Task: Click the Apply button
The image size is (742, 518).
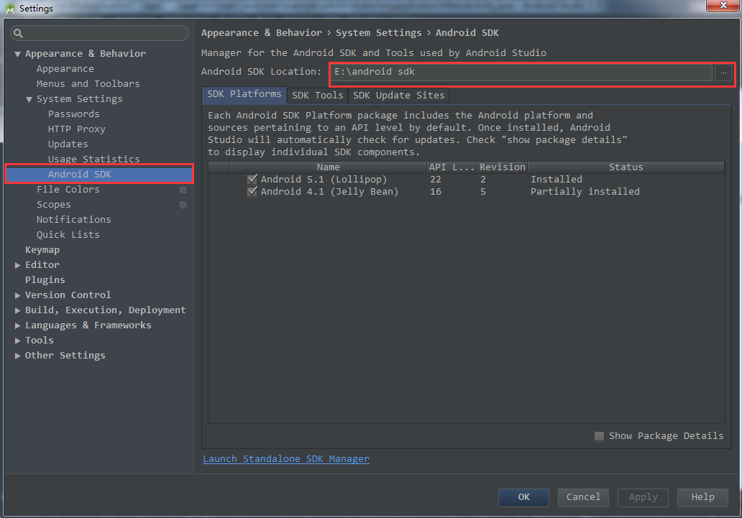Action: [x=643, y=497]
